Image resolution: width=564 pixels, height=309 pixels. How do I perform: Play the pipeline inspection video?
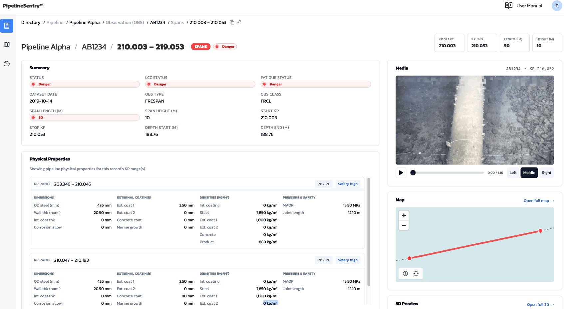401,172
